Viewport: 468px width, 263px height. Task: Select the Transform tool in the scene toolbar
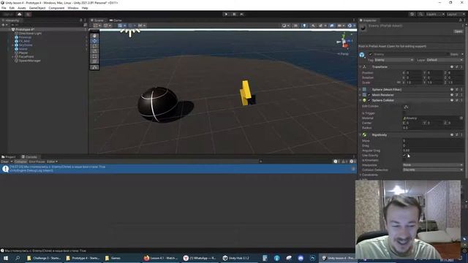tap(94, 61)
